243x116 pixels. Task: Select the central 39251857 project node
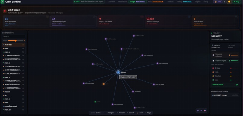point(118,72)
